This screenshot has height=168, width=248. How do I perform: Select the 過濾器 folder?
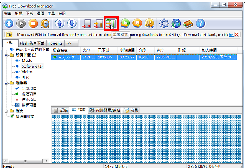coord(21,83)
